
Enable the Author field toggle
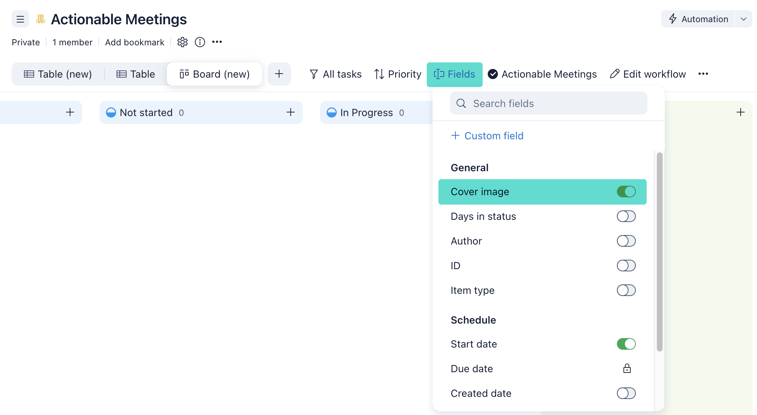click(626, 241)
